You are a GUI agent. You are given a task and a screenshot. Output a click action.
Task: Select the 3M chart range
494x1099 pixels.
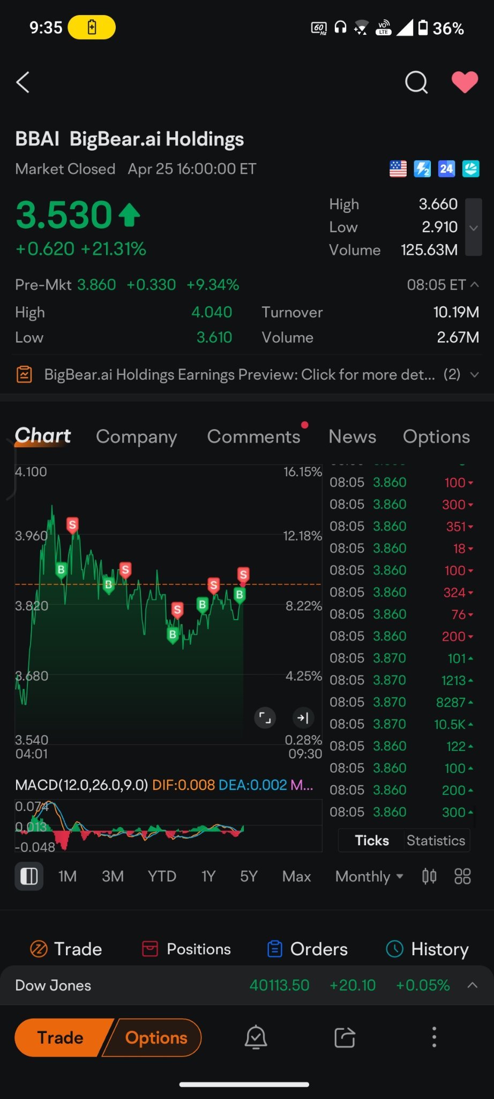coord(113,876)
